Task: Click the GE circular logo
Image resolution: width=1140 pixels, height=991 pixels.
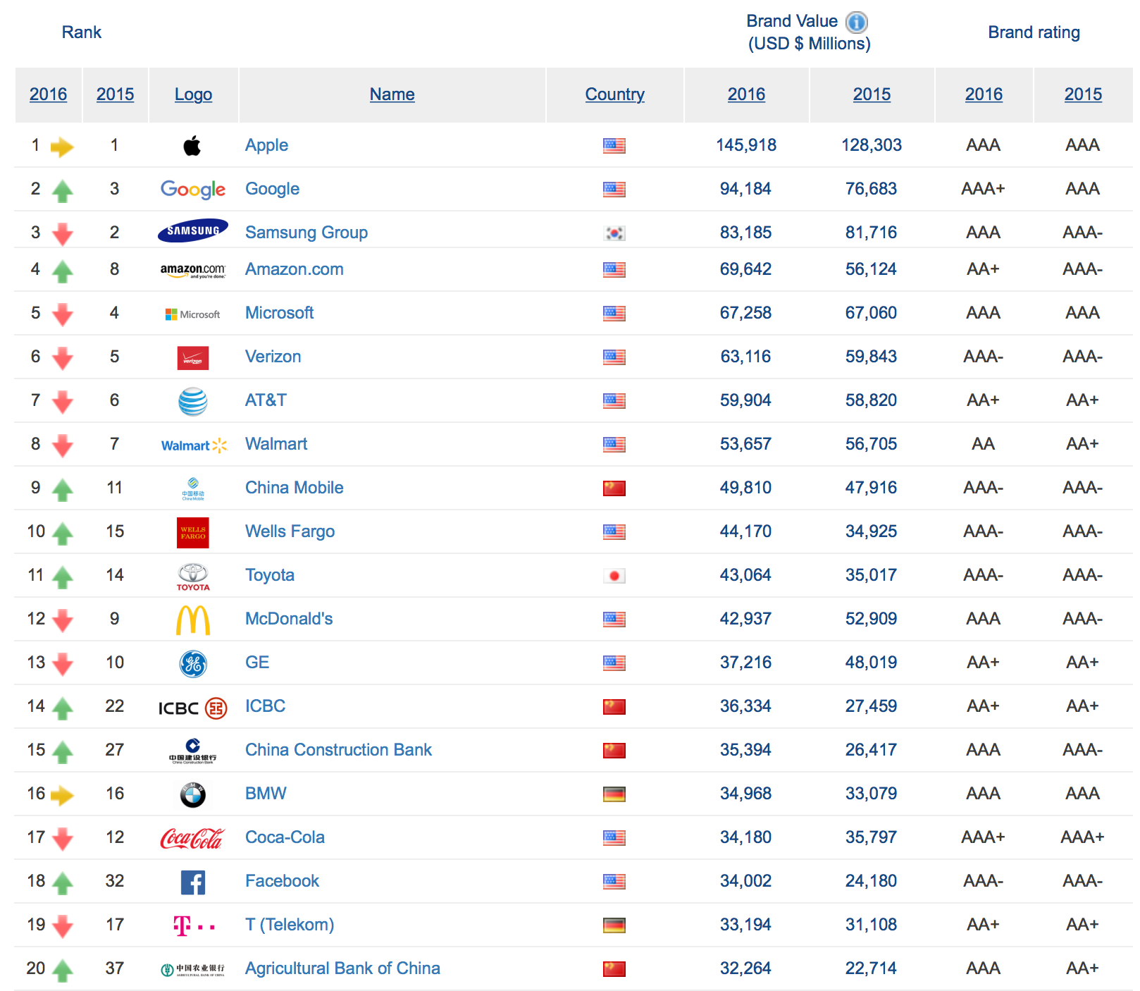Action: tap(192, 663)
